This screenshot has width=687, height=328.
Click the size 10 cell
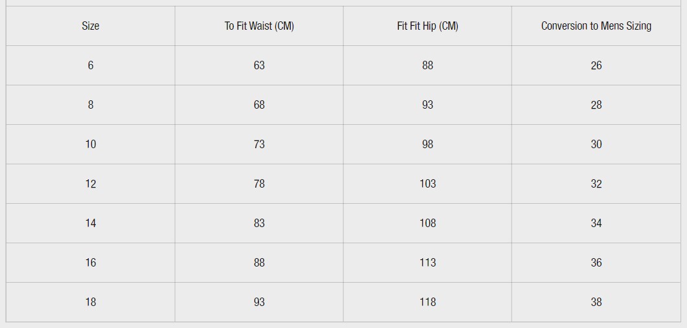coord(90,144)
